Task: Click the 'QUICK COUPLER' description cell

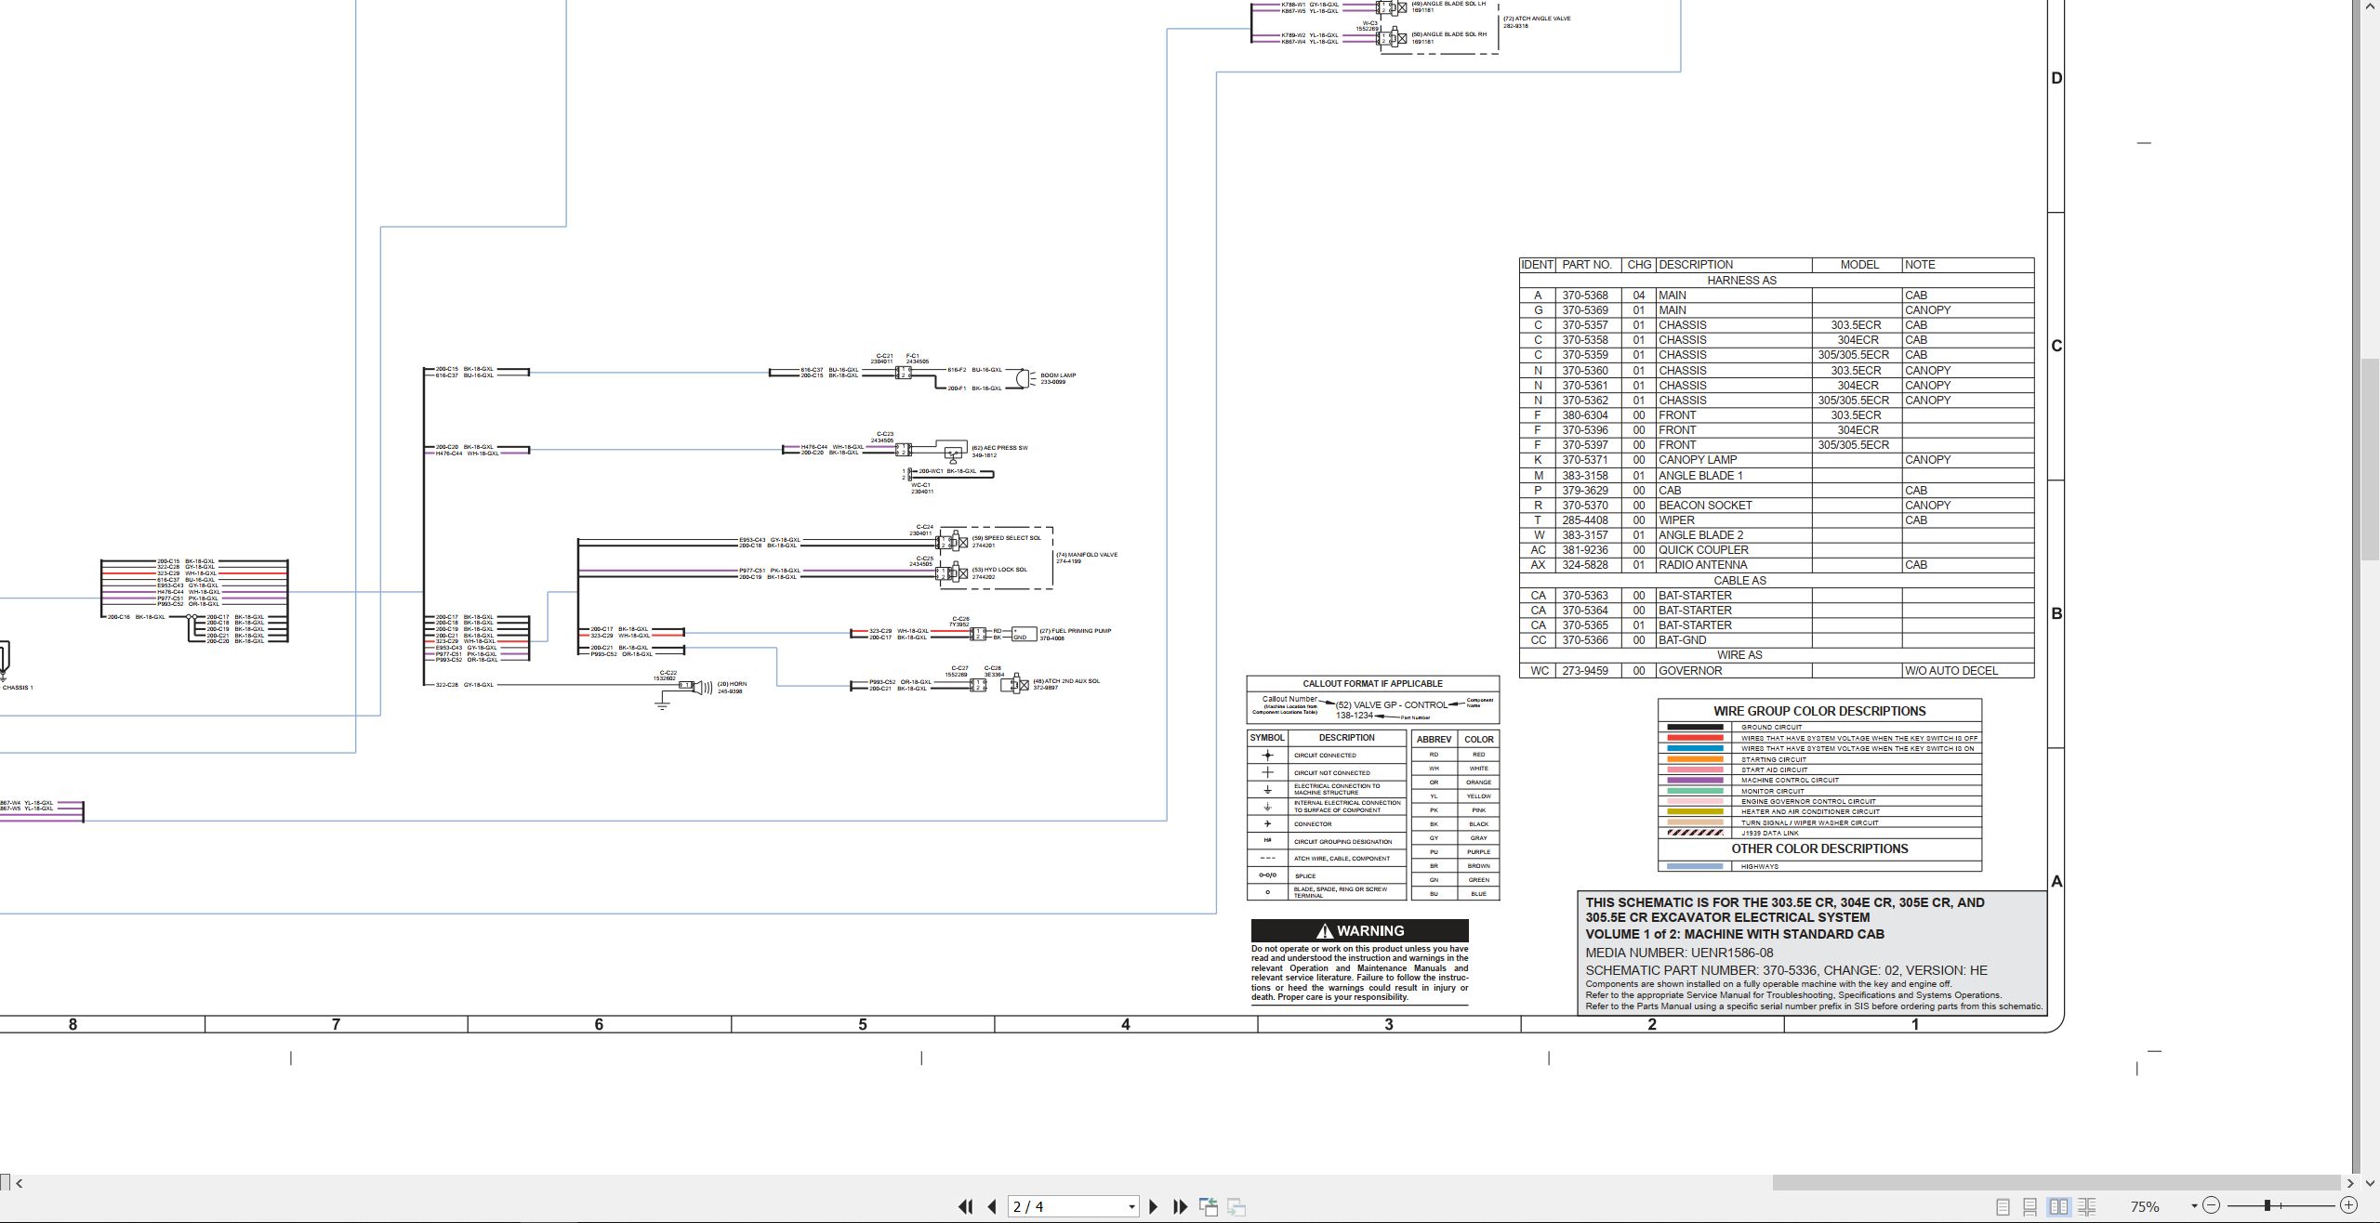Action: 1734,550
